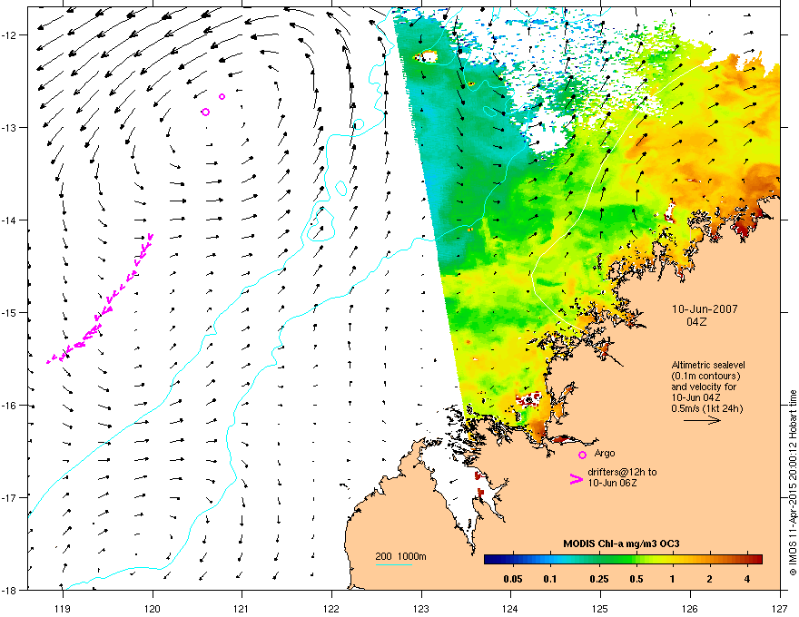Click the latitude axis label '-18'

10,590
